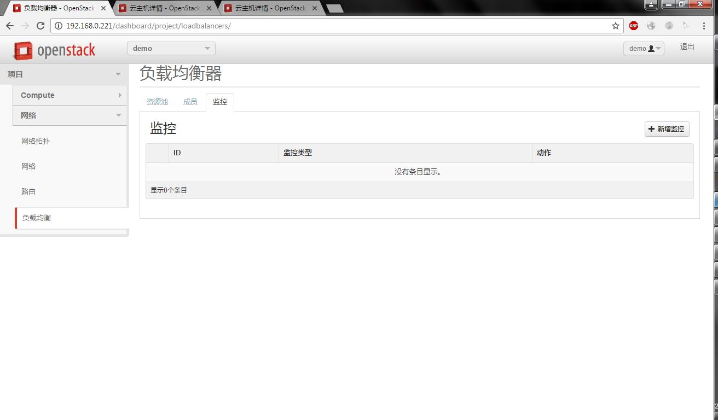The image size is (718, 420).
Task: Open the demo project dropdown
Action: pyautogui.click(x=171, y=48)
